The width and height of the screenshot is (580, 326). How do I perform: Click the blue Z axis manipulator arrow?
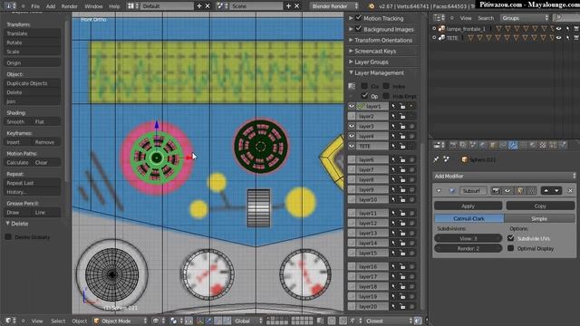coord(157,125)
